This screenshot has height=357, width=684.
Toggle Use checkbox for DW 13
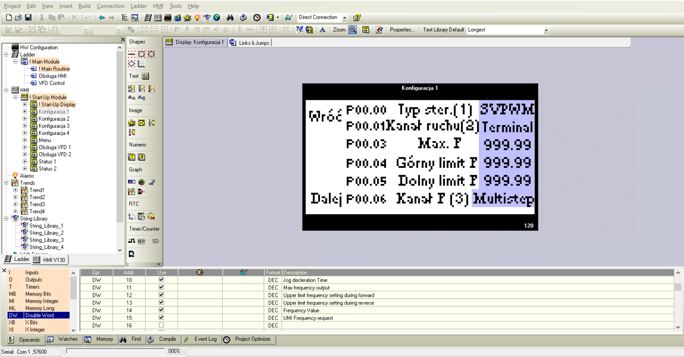click(x=161, y=302)
